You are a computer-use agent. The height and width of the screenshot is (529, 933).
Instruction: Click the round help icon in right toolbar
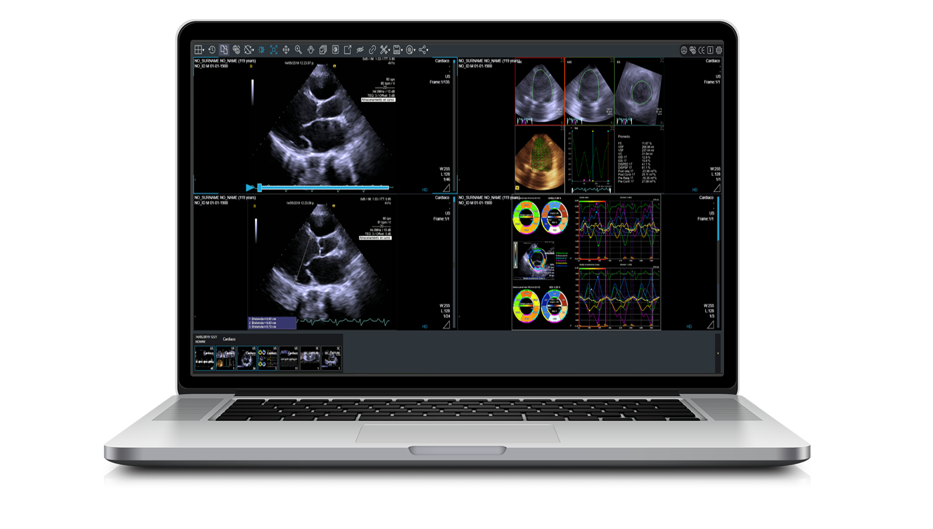pos(684,50)
